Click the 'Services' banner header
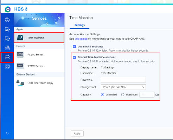Screen dimensions: 173x140 39,20
